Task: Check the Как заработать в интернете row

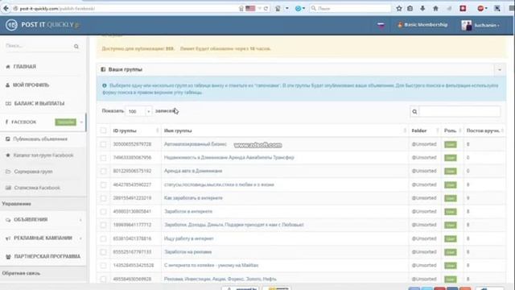Action: coord(104,198)
